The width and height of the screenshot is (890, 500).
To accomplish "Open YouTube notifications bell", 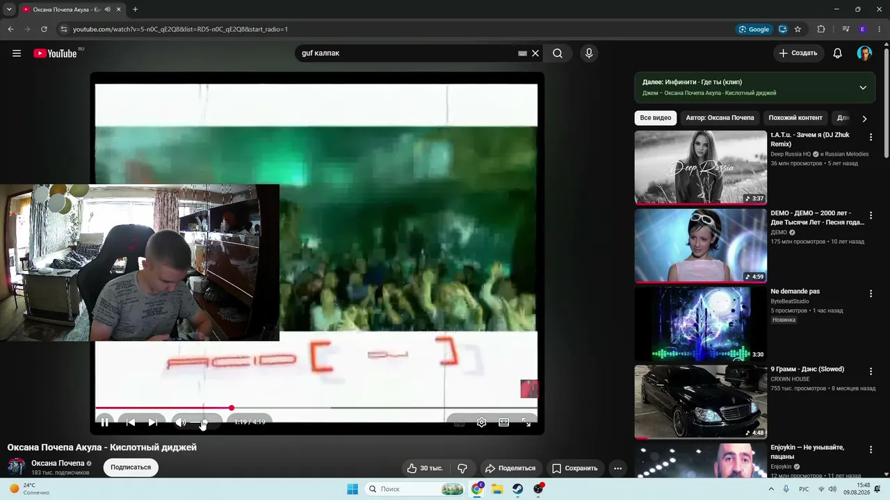I will [x=838, y=53].
